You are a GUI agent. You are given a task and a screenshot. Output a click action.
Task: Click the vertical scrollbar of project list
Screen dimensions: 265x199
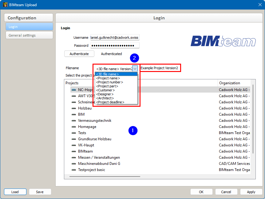click(x=253, y=119)
